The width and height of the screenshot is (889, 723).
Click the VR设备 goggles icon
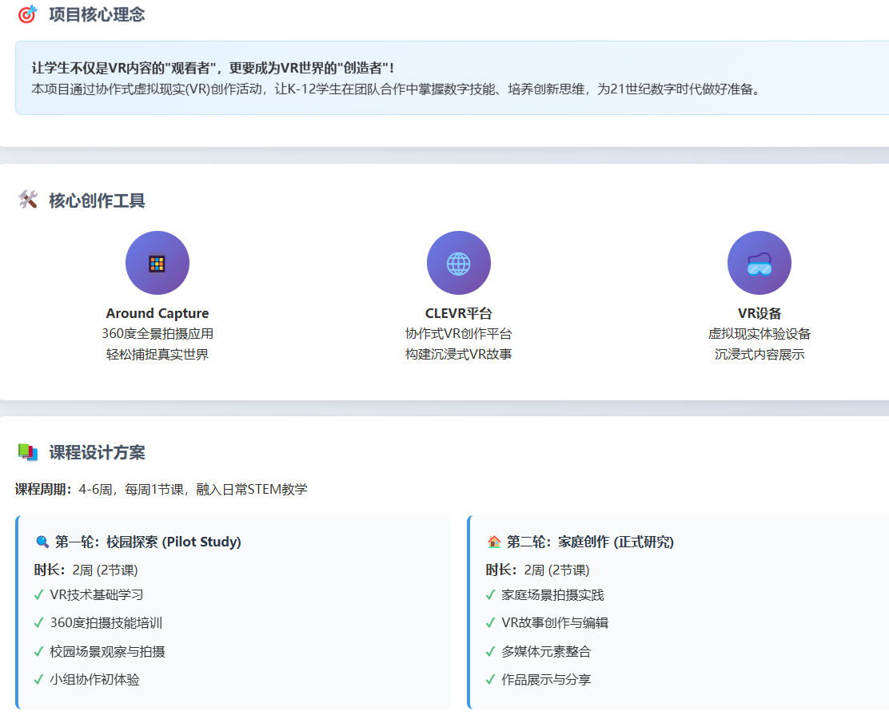click(x=759, y=263)
